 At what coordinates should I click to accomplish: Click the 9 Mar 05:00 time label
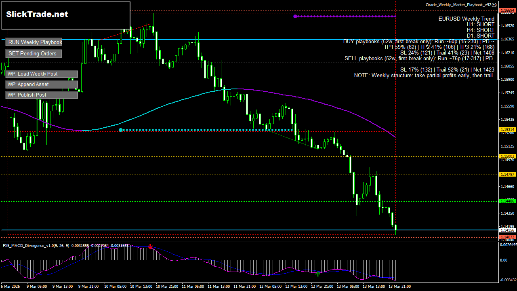36,286
